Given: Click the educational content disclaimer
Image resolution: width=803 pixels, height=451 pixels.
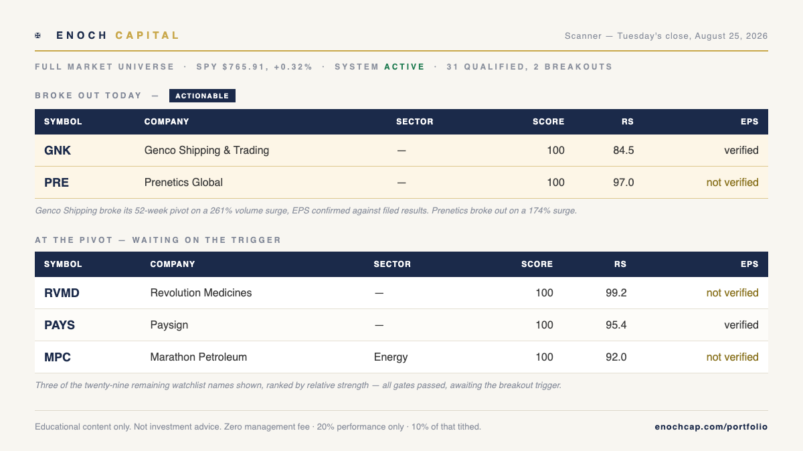Looking at the screenshot, I should pos(258,427).
